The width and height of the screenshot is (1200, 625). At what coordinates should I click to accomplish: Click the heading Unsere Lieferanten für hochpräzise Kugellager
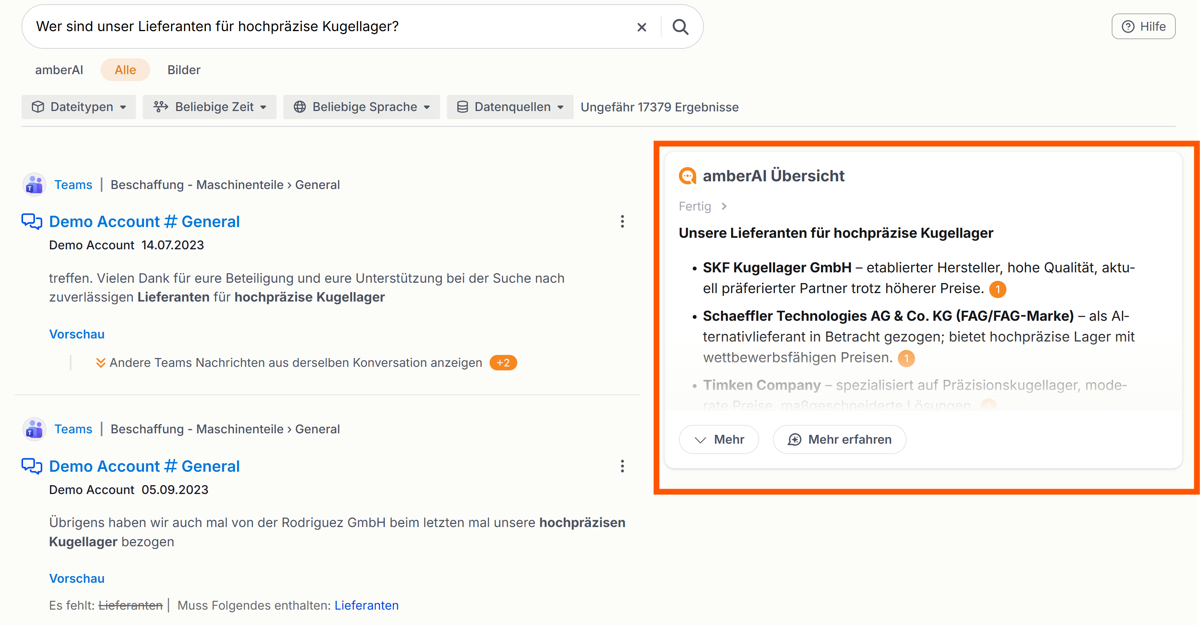836,232
